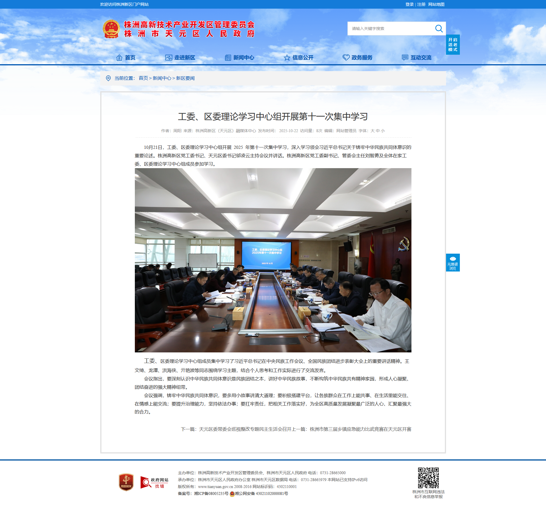Toggle 无障碍浏览 accessibility mode
Viewport: 546px width, 505px height.
453,263
